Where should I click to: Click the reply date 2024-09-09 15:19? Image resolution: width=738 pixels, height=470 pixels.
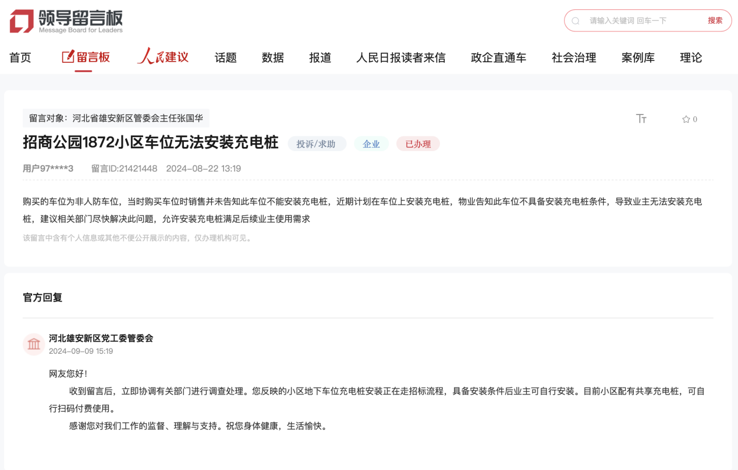point(81,351)
